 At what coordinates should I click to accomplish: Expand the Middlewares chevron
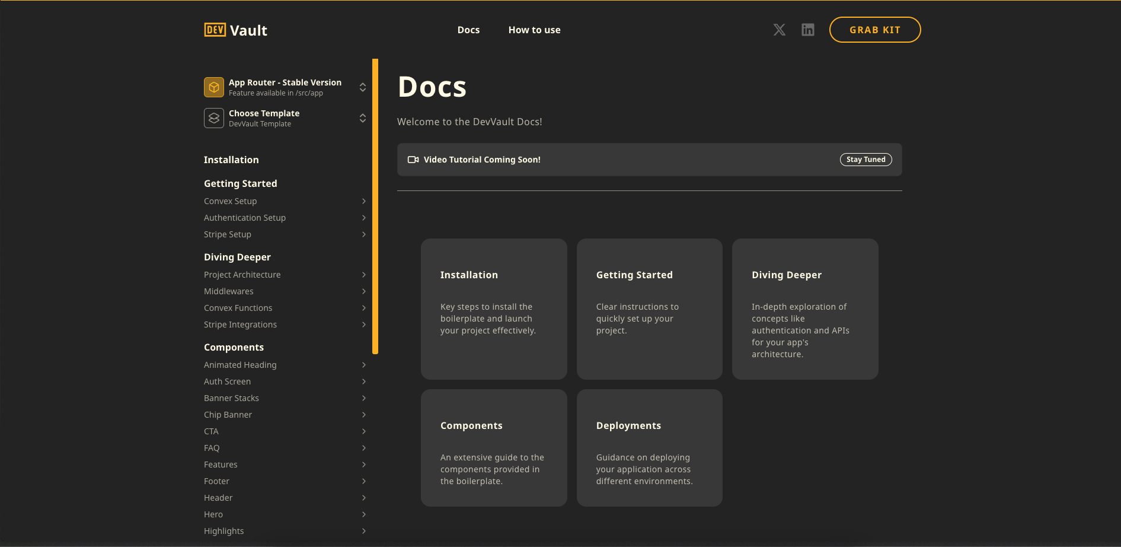click(x=364, y=291)
